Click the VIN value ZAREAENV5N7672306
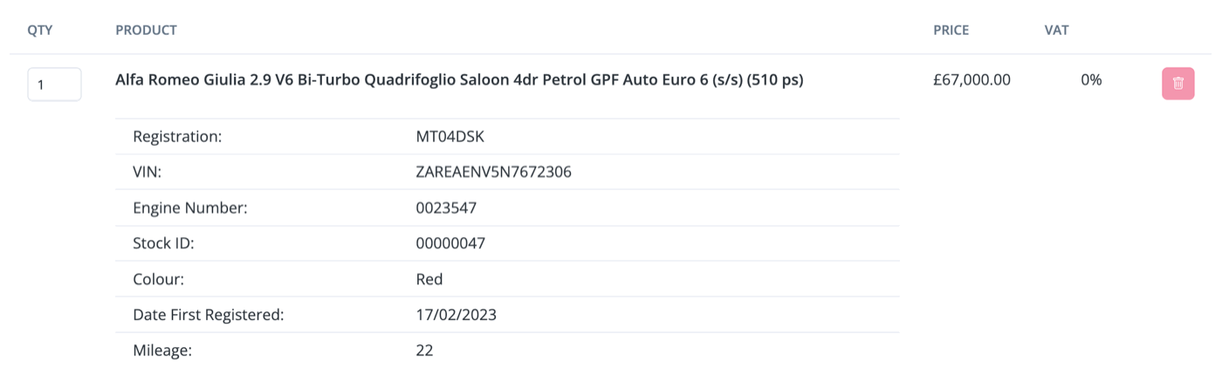This screenshot has height=382, width=1222. coord(494,172)
